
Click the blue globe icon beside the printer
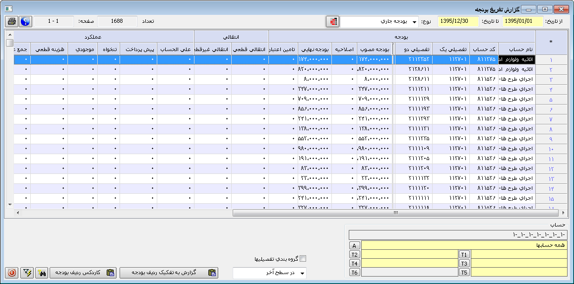25,22
